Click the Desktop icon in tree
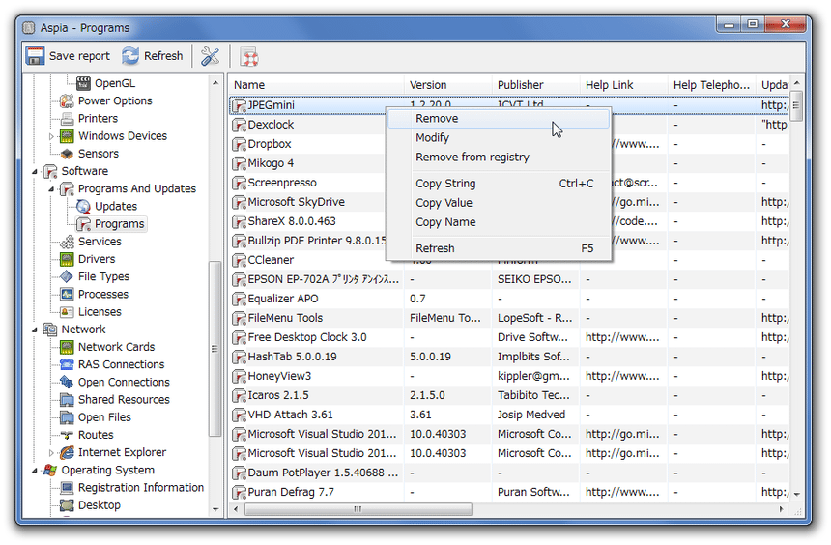The width and height of the screenshot is (831, 545). click(67, 504)
